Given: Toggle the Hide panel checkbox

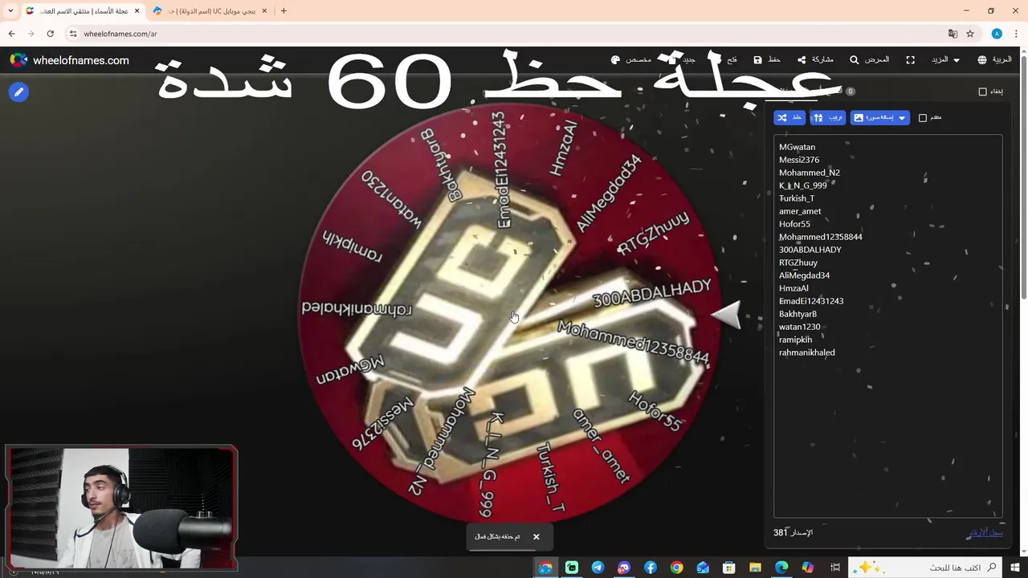Looking at the screenshot, I should pos(982,92).
